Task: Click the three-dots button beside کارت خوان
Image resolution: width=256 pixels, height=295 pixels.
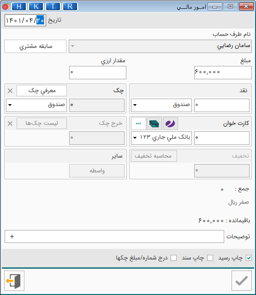Action: pos(138,124)
